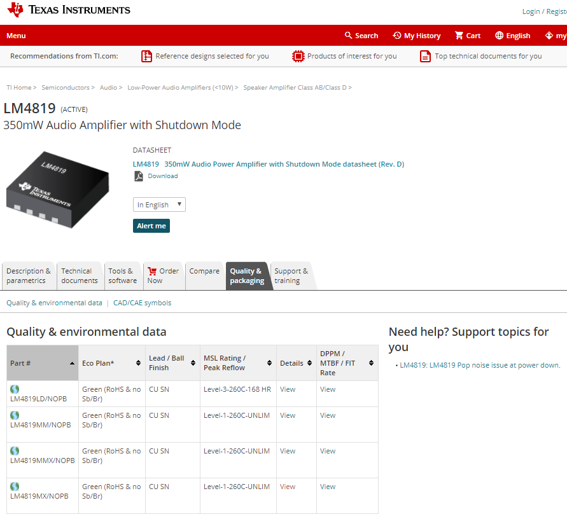Open My History clock icon

pyautogui.click(x=396, y=36)
